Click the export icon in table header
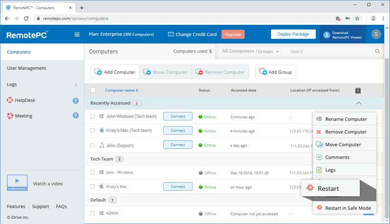390x224 pixels. tap(358, 91)
